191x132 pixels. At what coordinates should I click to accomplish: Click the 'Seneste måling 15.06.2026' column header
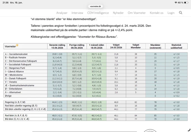(57, 46)
